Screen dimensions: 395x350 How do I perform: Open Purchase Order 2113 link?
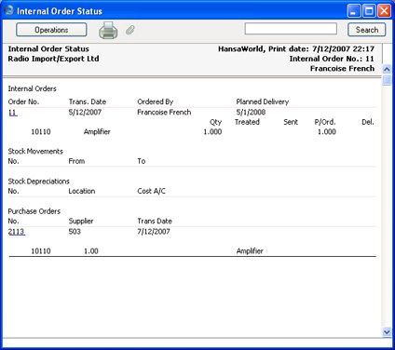pyautogui.click(x=17, y=232)
